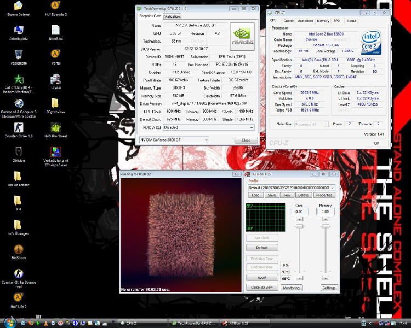This screenshot has width=411, height=328.
Task: Switch to TechPowerUp GPU-Z taskbar button
Action: coord(194,324)
